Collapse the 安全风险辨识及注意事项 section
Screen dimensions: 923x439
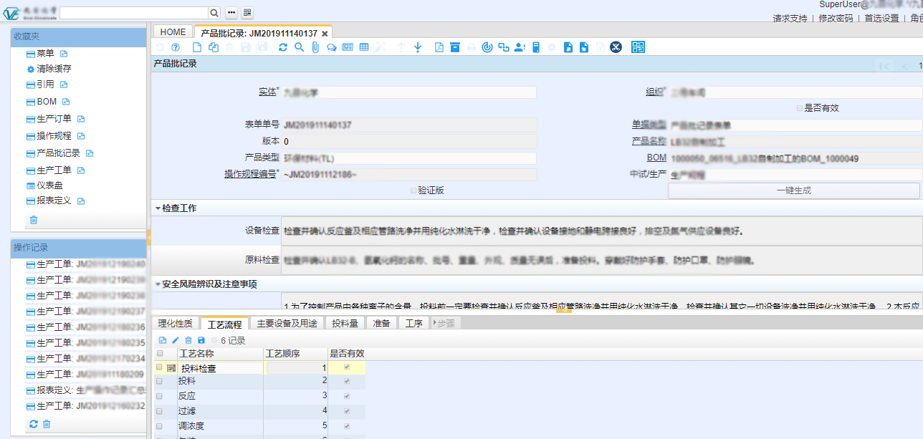click(158, 284)
